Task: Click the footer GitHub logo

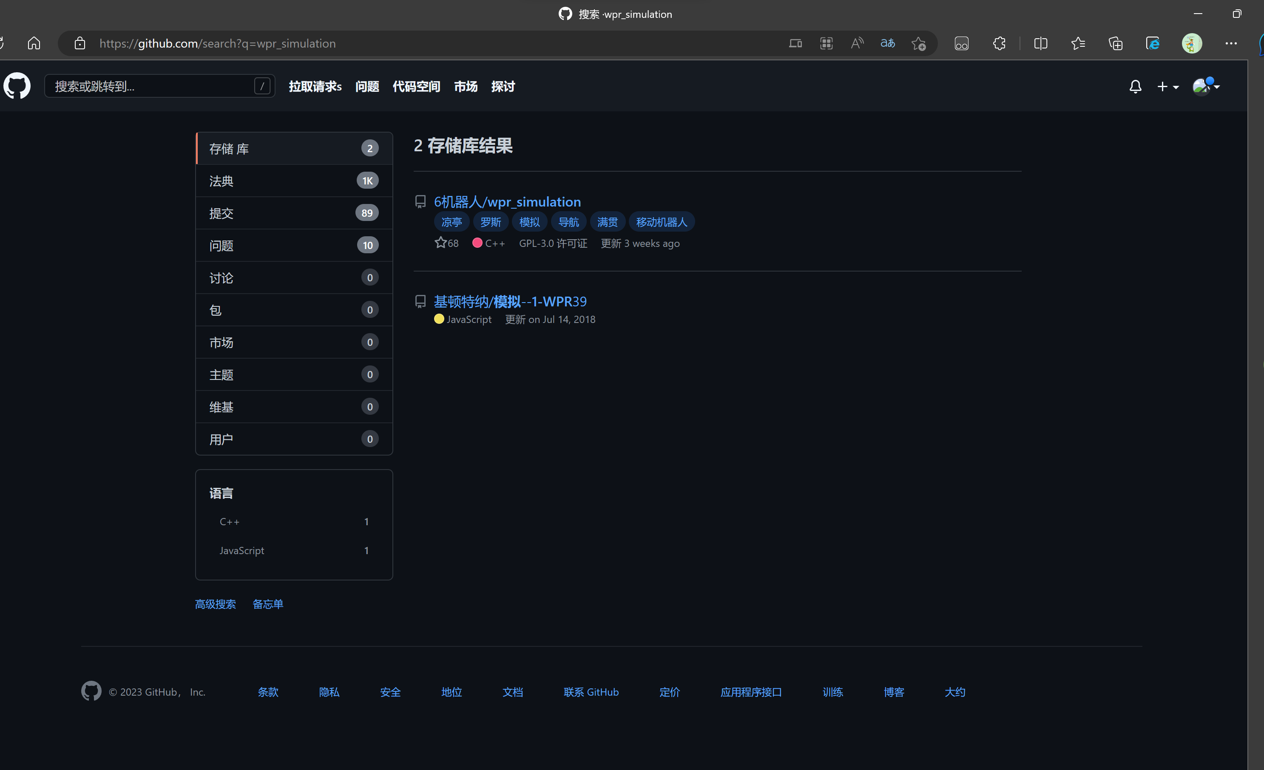Action: pos(91,691)
